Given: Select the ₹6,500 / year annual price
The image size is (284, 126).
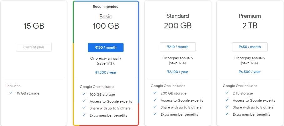Looking at the screenshot, I should tap(250, 72).
